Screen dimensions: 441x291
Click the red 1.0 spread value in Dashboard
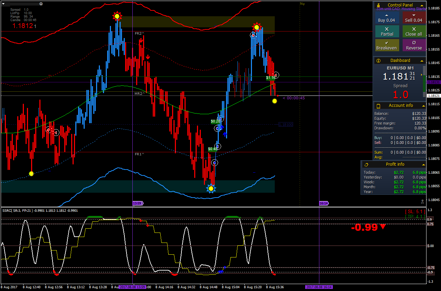pyautogui.click(x=400, y=94)
